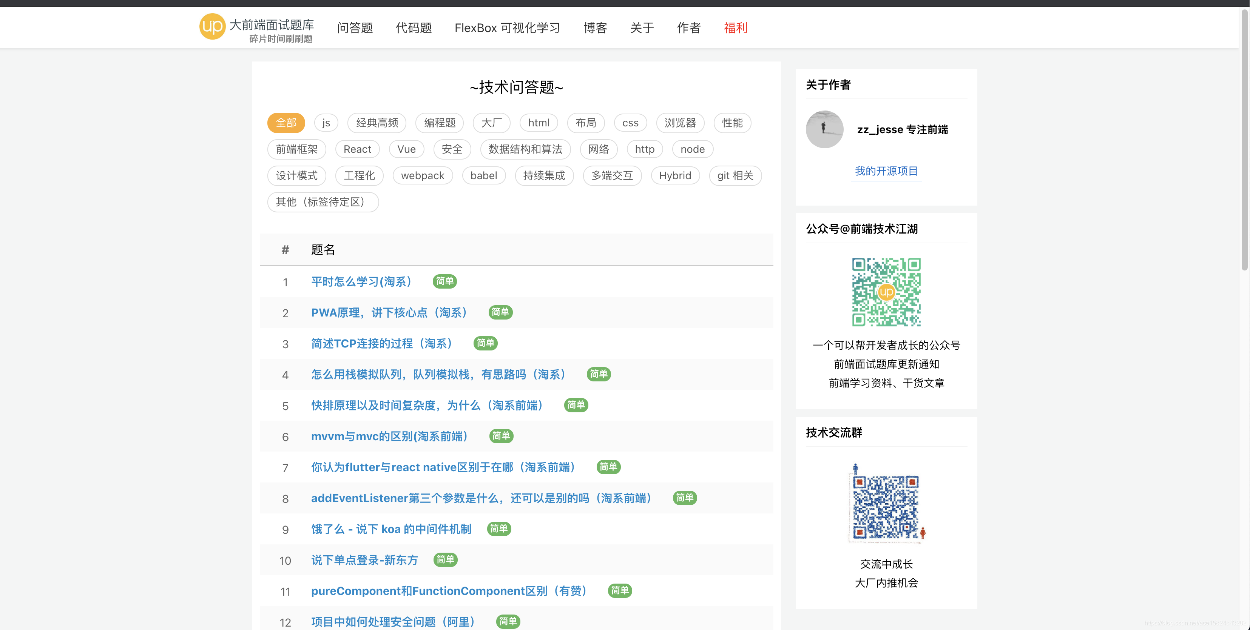The image size is (1250, 630).
Task: Click the 题名 column header
Action: [323, 250]
